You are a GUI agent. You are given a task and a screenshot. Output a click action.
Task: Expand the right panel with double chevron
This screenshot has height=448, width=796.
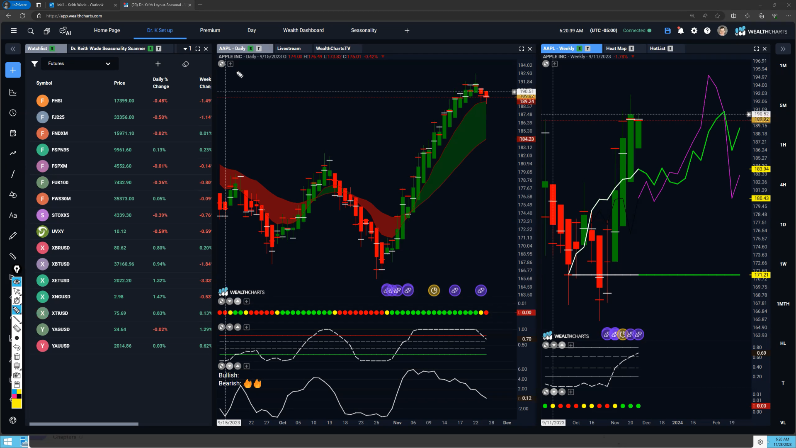click(x=783, y=49)
